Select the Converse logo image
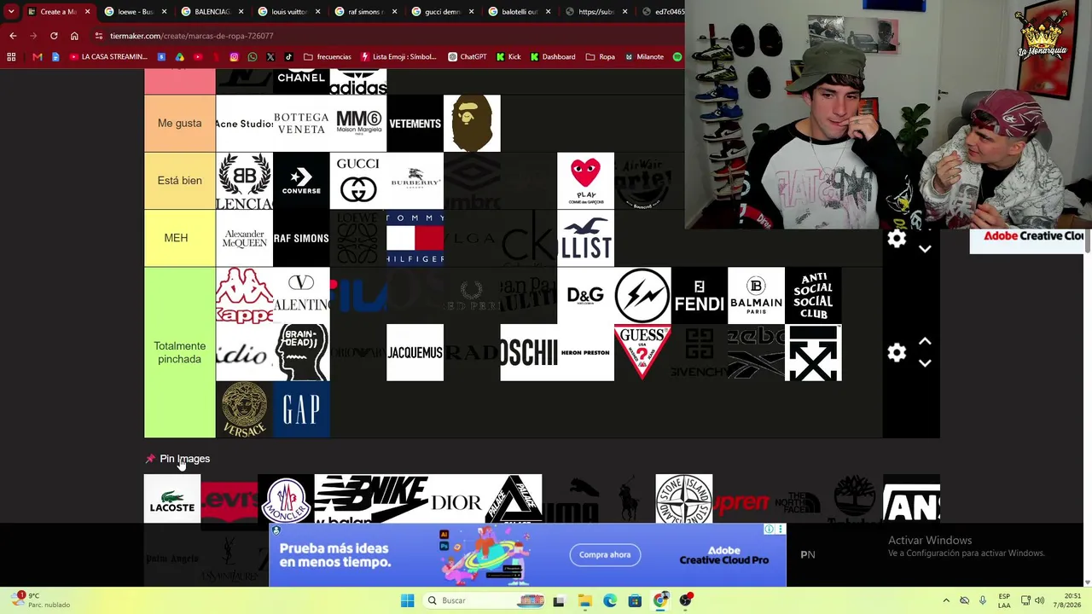 [x=301, y=181]
